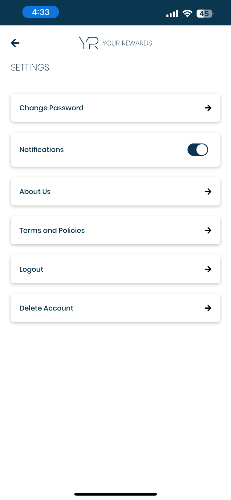
Task: Expand Delete Account using its arrow
Action: click(x=208, y=308)
